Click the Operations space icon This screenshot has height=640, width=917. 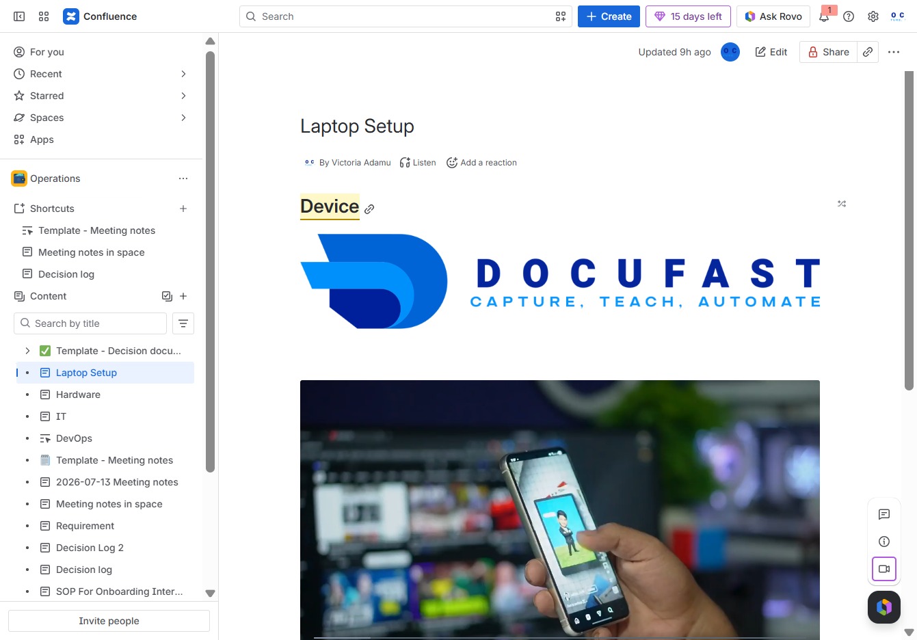point(19,178)
